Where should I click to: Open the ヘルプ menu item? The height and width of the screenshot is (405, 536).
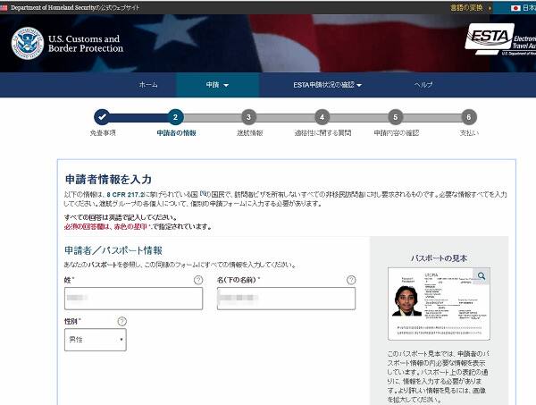[423, 85]
